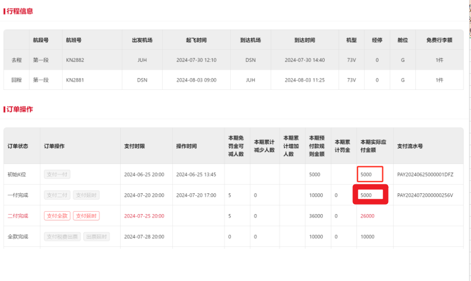The image size is (471, 281).
Task: Click the 订单操作 section heading
Action: pos(20,109)
